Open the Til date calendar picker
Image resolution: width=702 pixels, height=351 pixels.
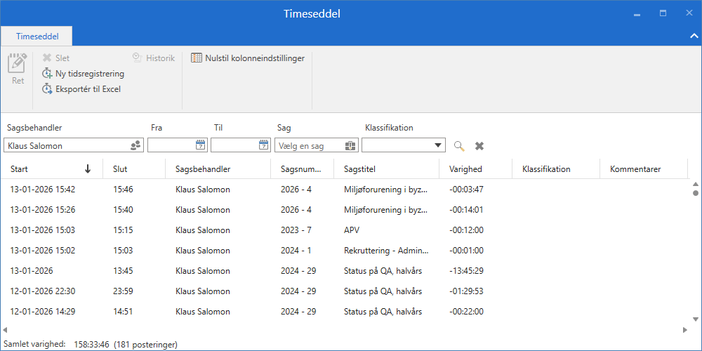[x=263, y=145]
